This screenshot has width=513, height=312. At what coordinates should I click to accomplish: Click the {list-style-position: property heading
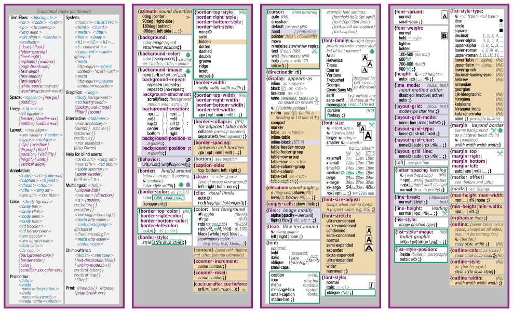coord(416,250)
